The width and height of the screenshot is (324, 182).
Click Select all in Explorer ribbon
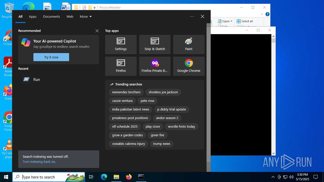click(x=245, y=21)
